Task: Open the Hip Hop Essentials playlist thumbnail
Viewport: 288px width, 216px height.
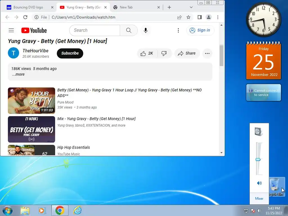Action: click(31, 150)
